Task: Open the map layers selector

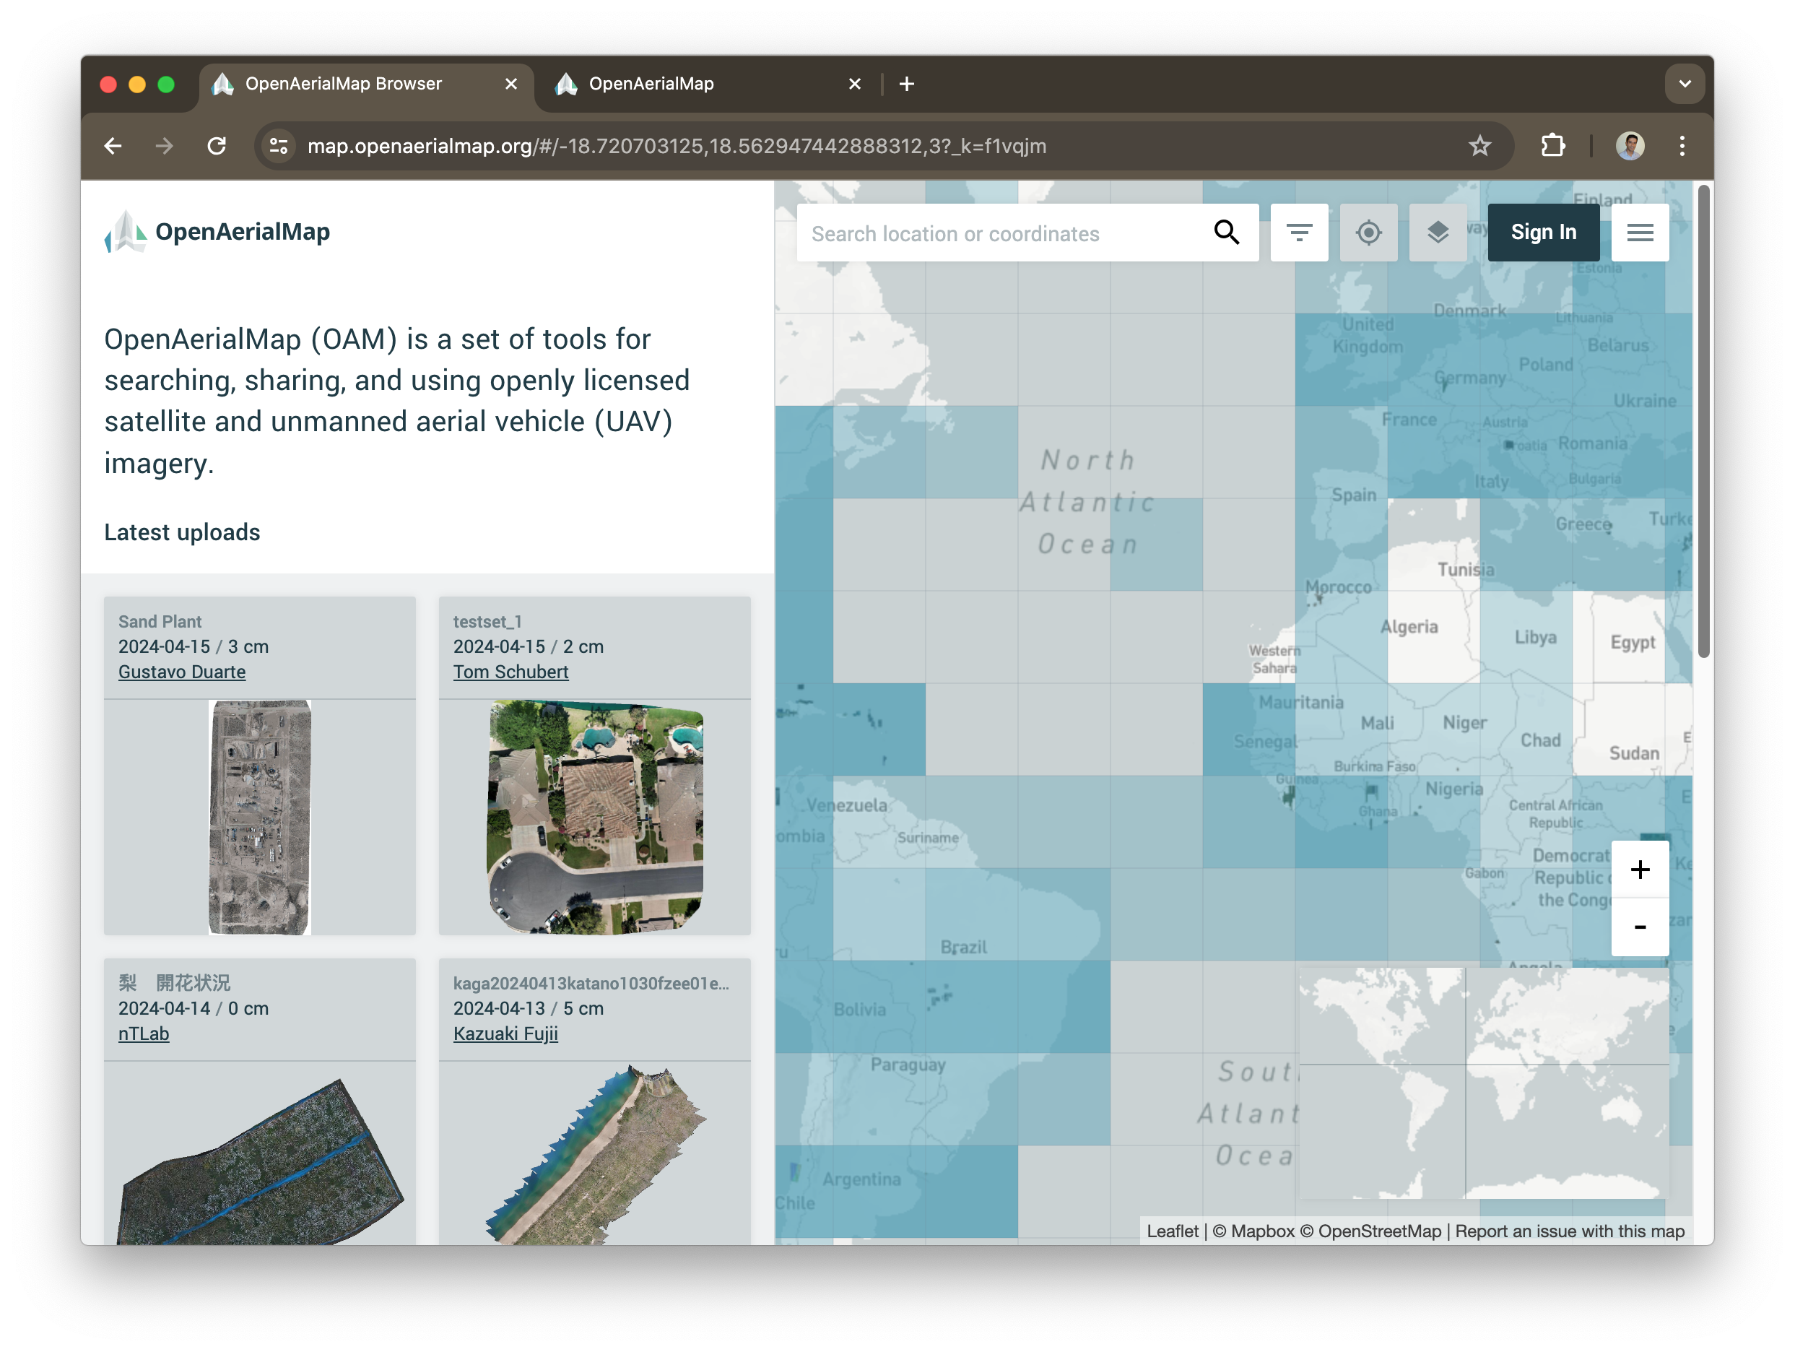Action: click(1437, 233)
